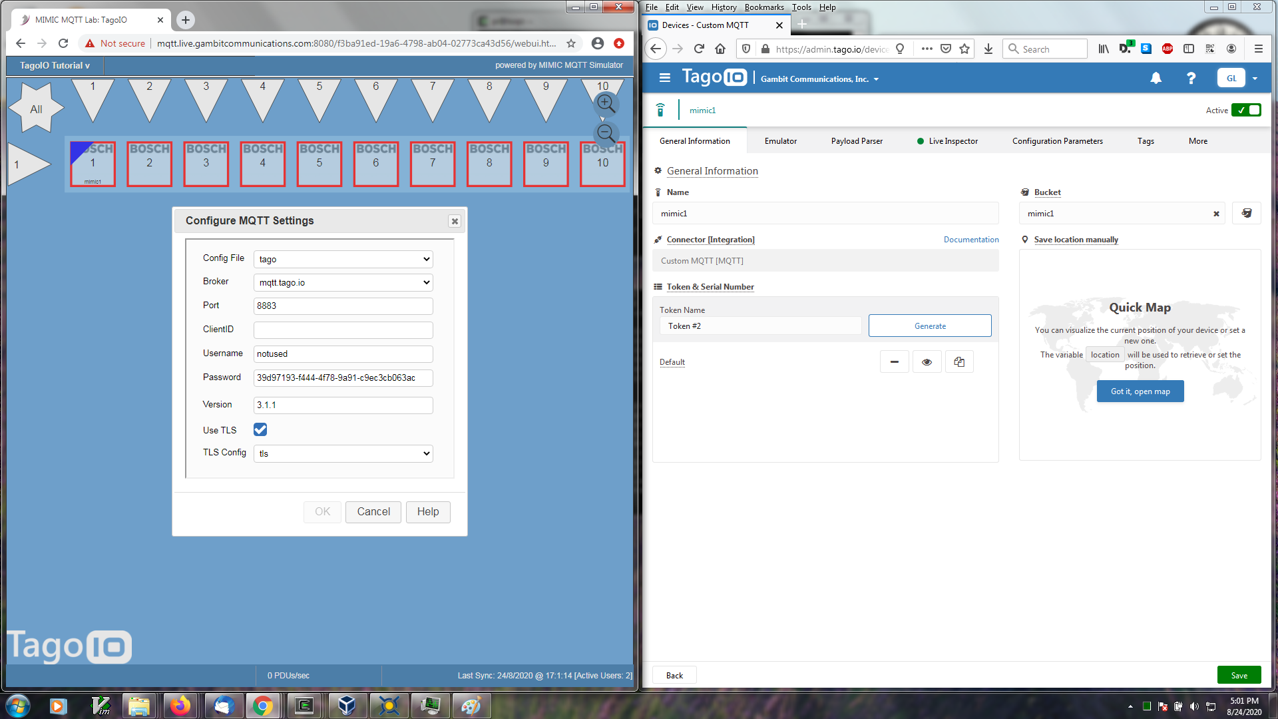Toggle the device Active switch
The width and height of the screenshot is (1278, 719).
tap(1246, 110)
